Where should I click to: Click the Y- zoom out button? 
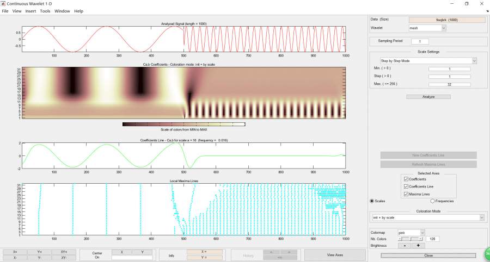[40, 258]
